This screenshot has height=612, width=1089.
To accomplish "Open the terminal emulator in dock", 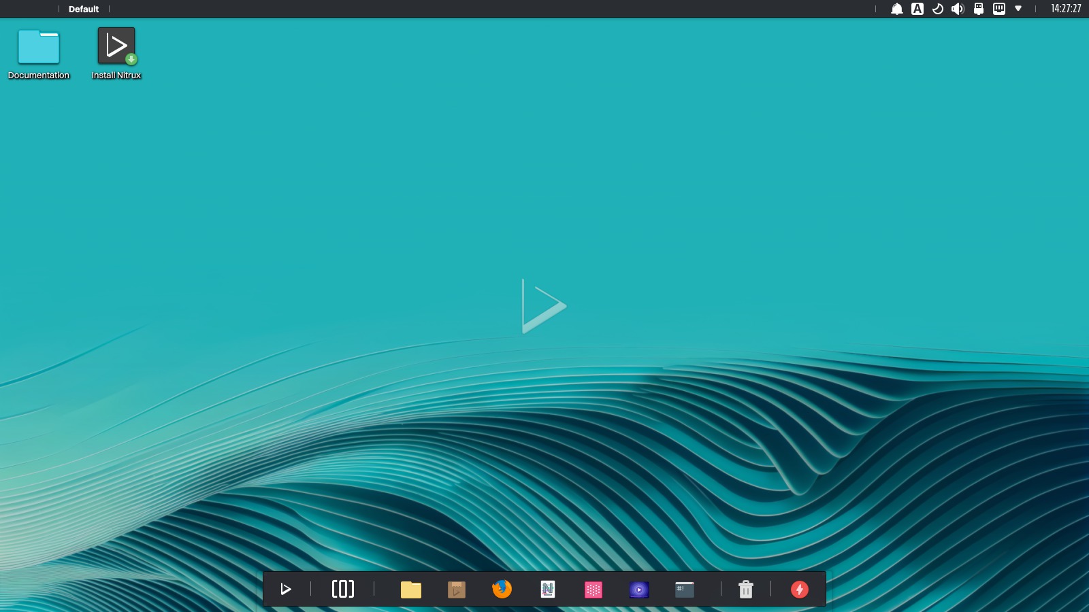I will 685,590.
